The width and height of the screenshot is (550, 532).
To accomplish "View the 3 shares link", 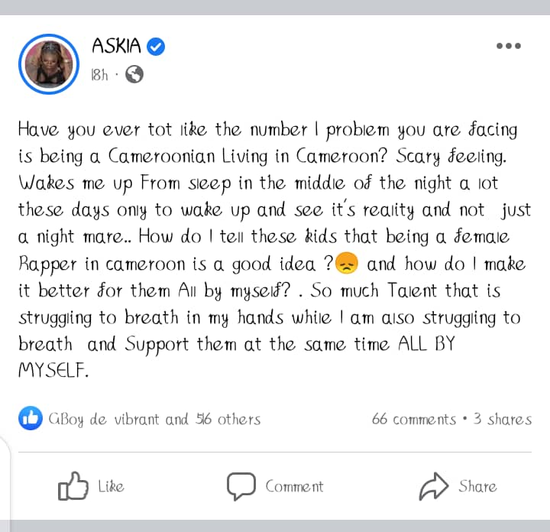I will pyautogui.click(x=503, y=419).
